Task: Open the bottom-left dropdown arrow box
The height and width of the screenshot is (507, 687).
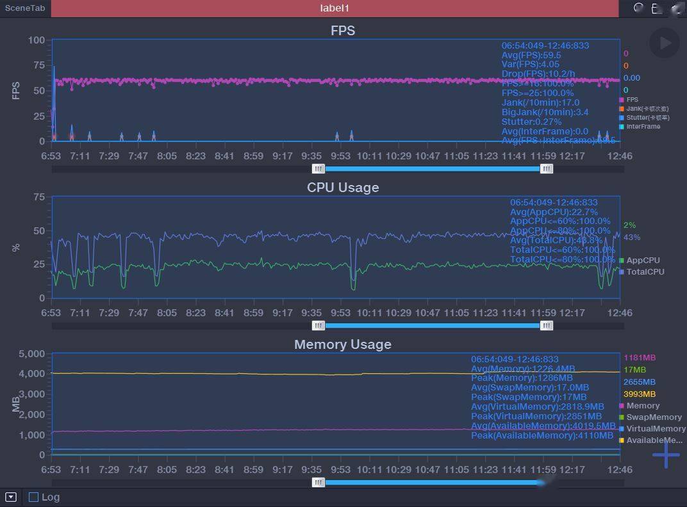Action: point(11,497)
